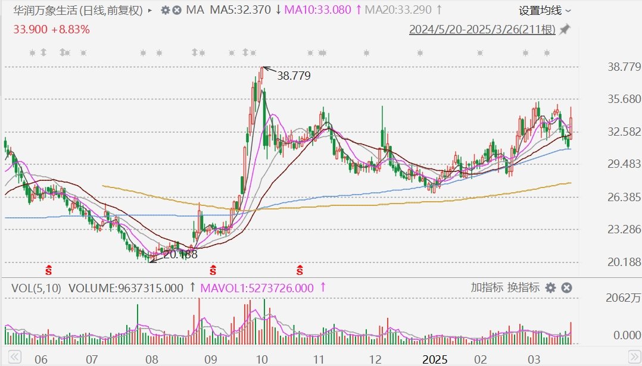Screen dimensions: 642x366
Task: Remove the MA indicator with its X icon
Action: (177, 10)
